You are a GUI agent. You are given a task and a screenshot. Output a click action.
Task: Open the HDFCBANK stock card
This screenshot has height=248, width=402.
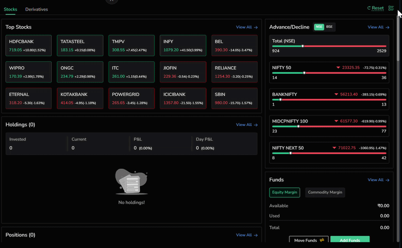tap(29, 46)
